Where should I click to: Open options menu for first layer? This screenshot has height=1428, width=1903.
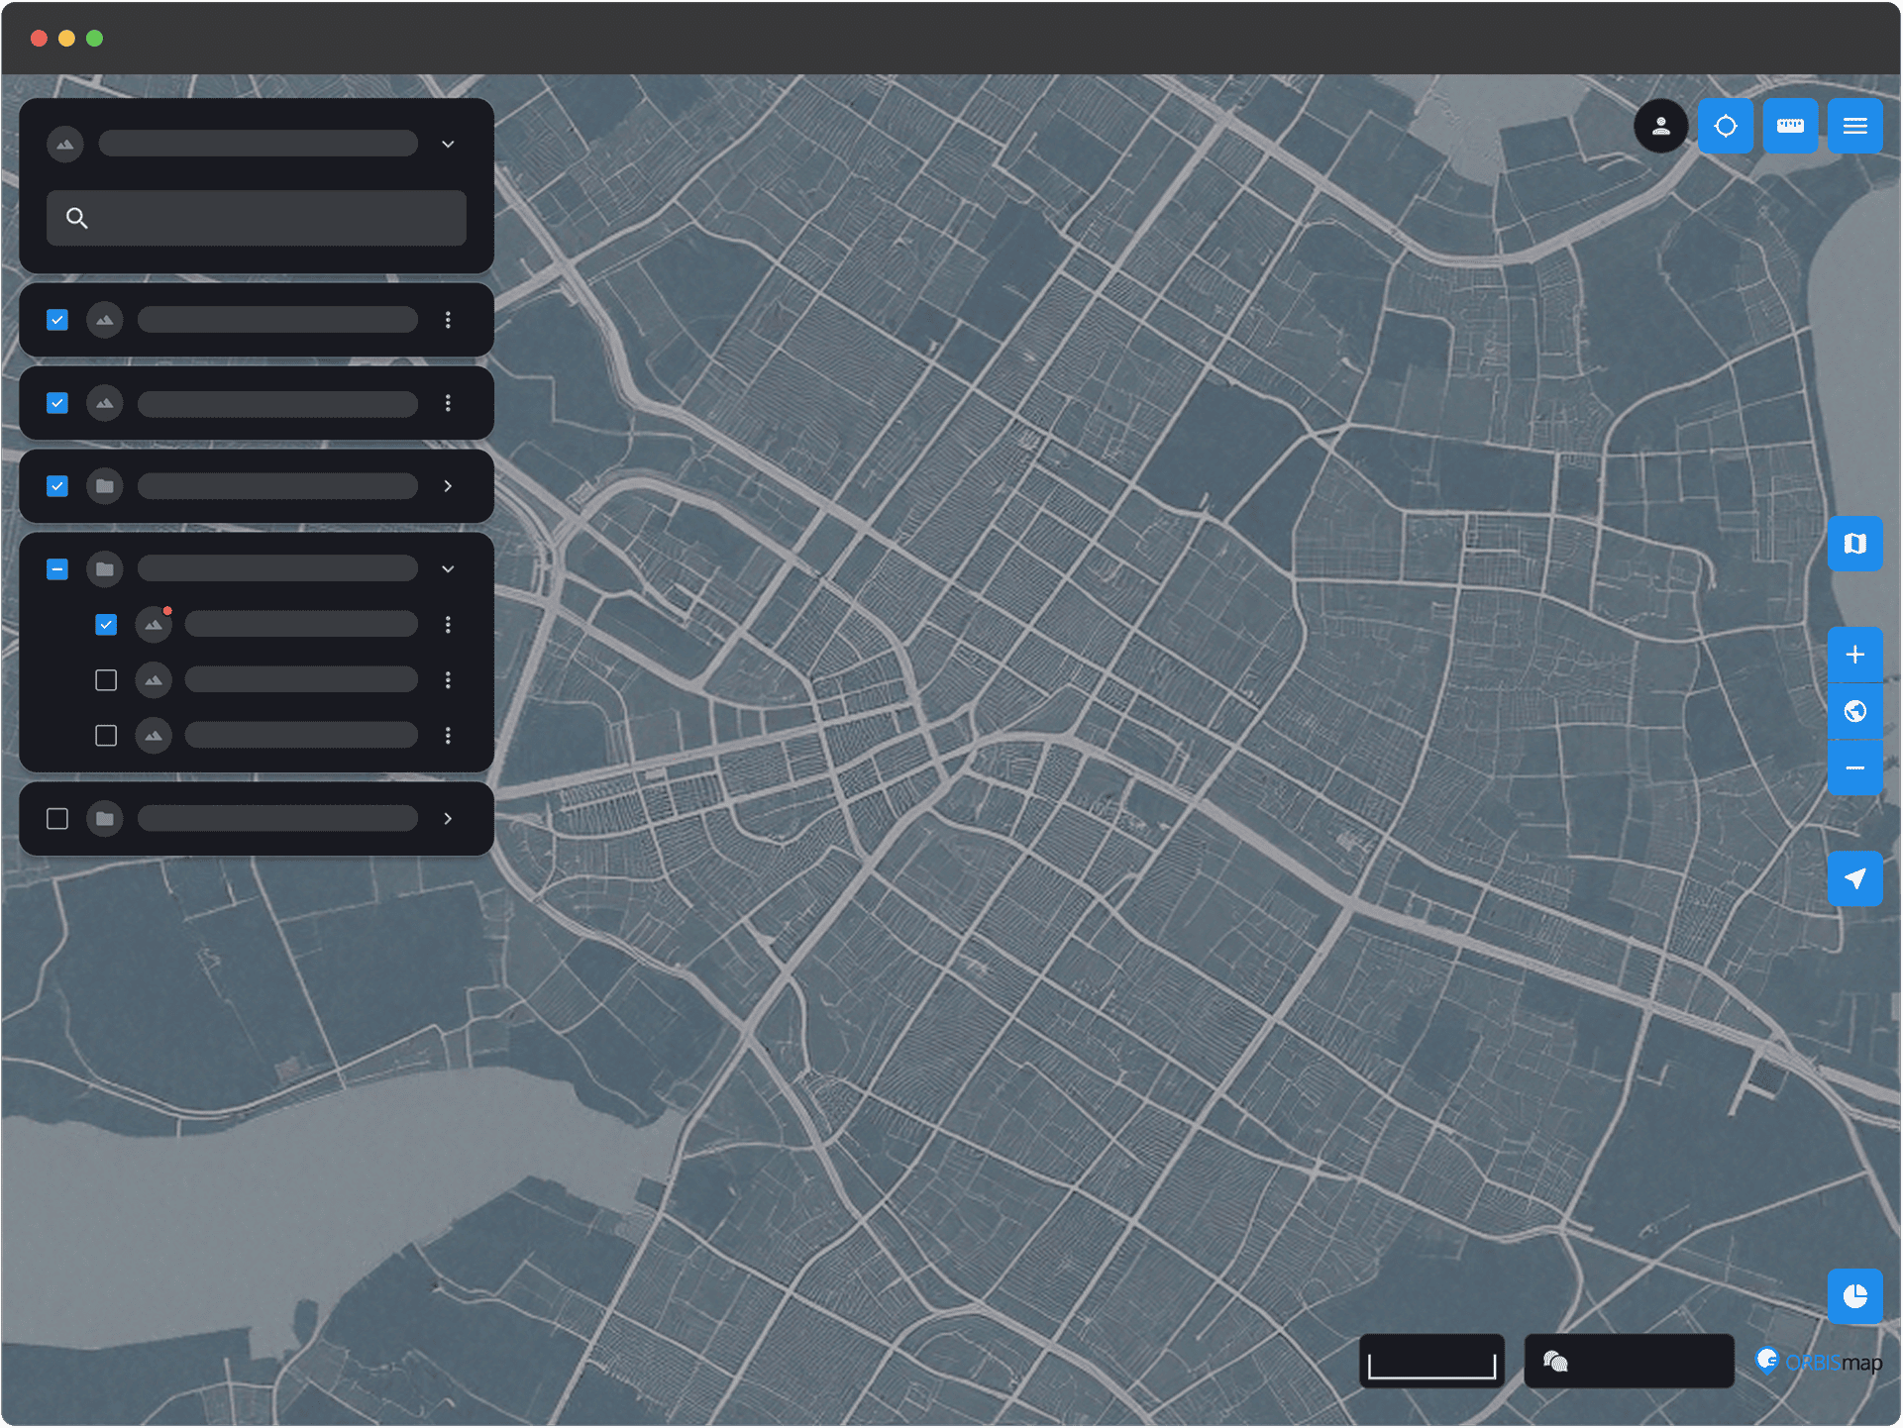tap(448, 320)
